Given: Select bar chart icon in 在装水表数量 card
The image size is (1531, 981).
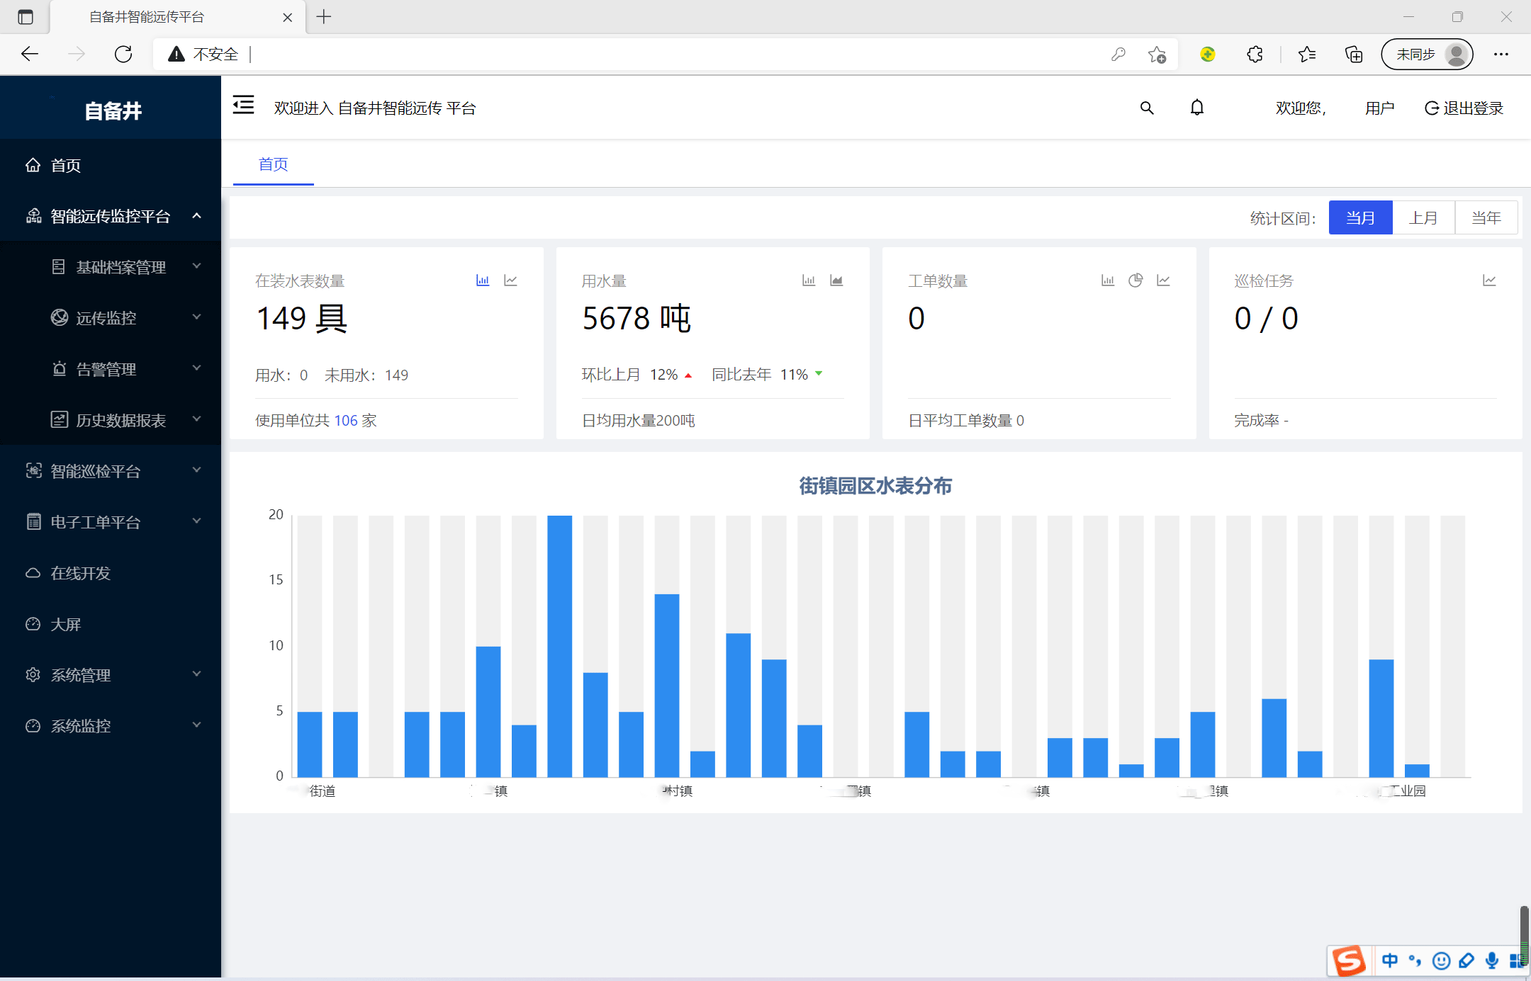Looking at the screenshot, I should point(483,280).
